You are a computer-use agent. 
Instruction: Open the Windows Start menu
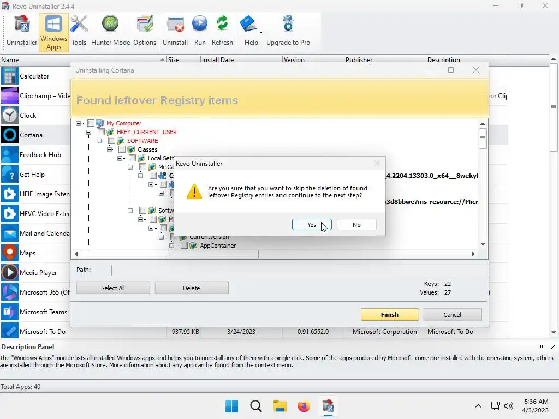click(231, 406)
